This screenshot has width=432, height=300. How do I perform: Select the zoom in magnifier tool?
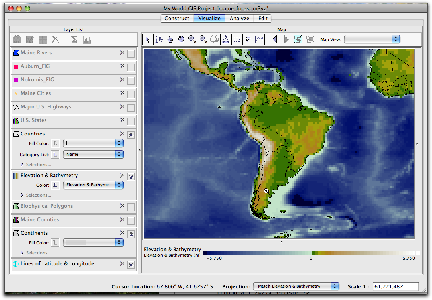(192, 39)
